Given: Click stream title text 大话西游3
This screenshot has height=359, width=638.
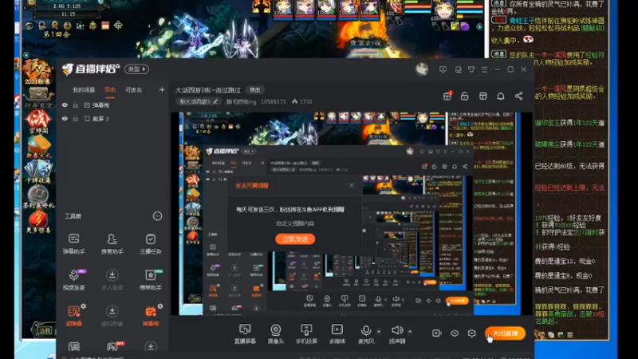Looking at the screenshot, I should 208,90.
